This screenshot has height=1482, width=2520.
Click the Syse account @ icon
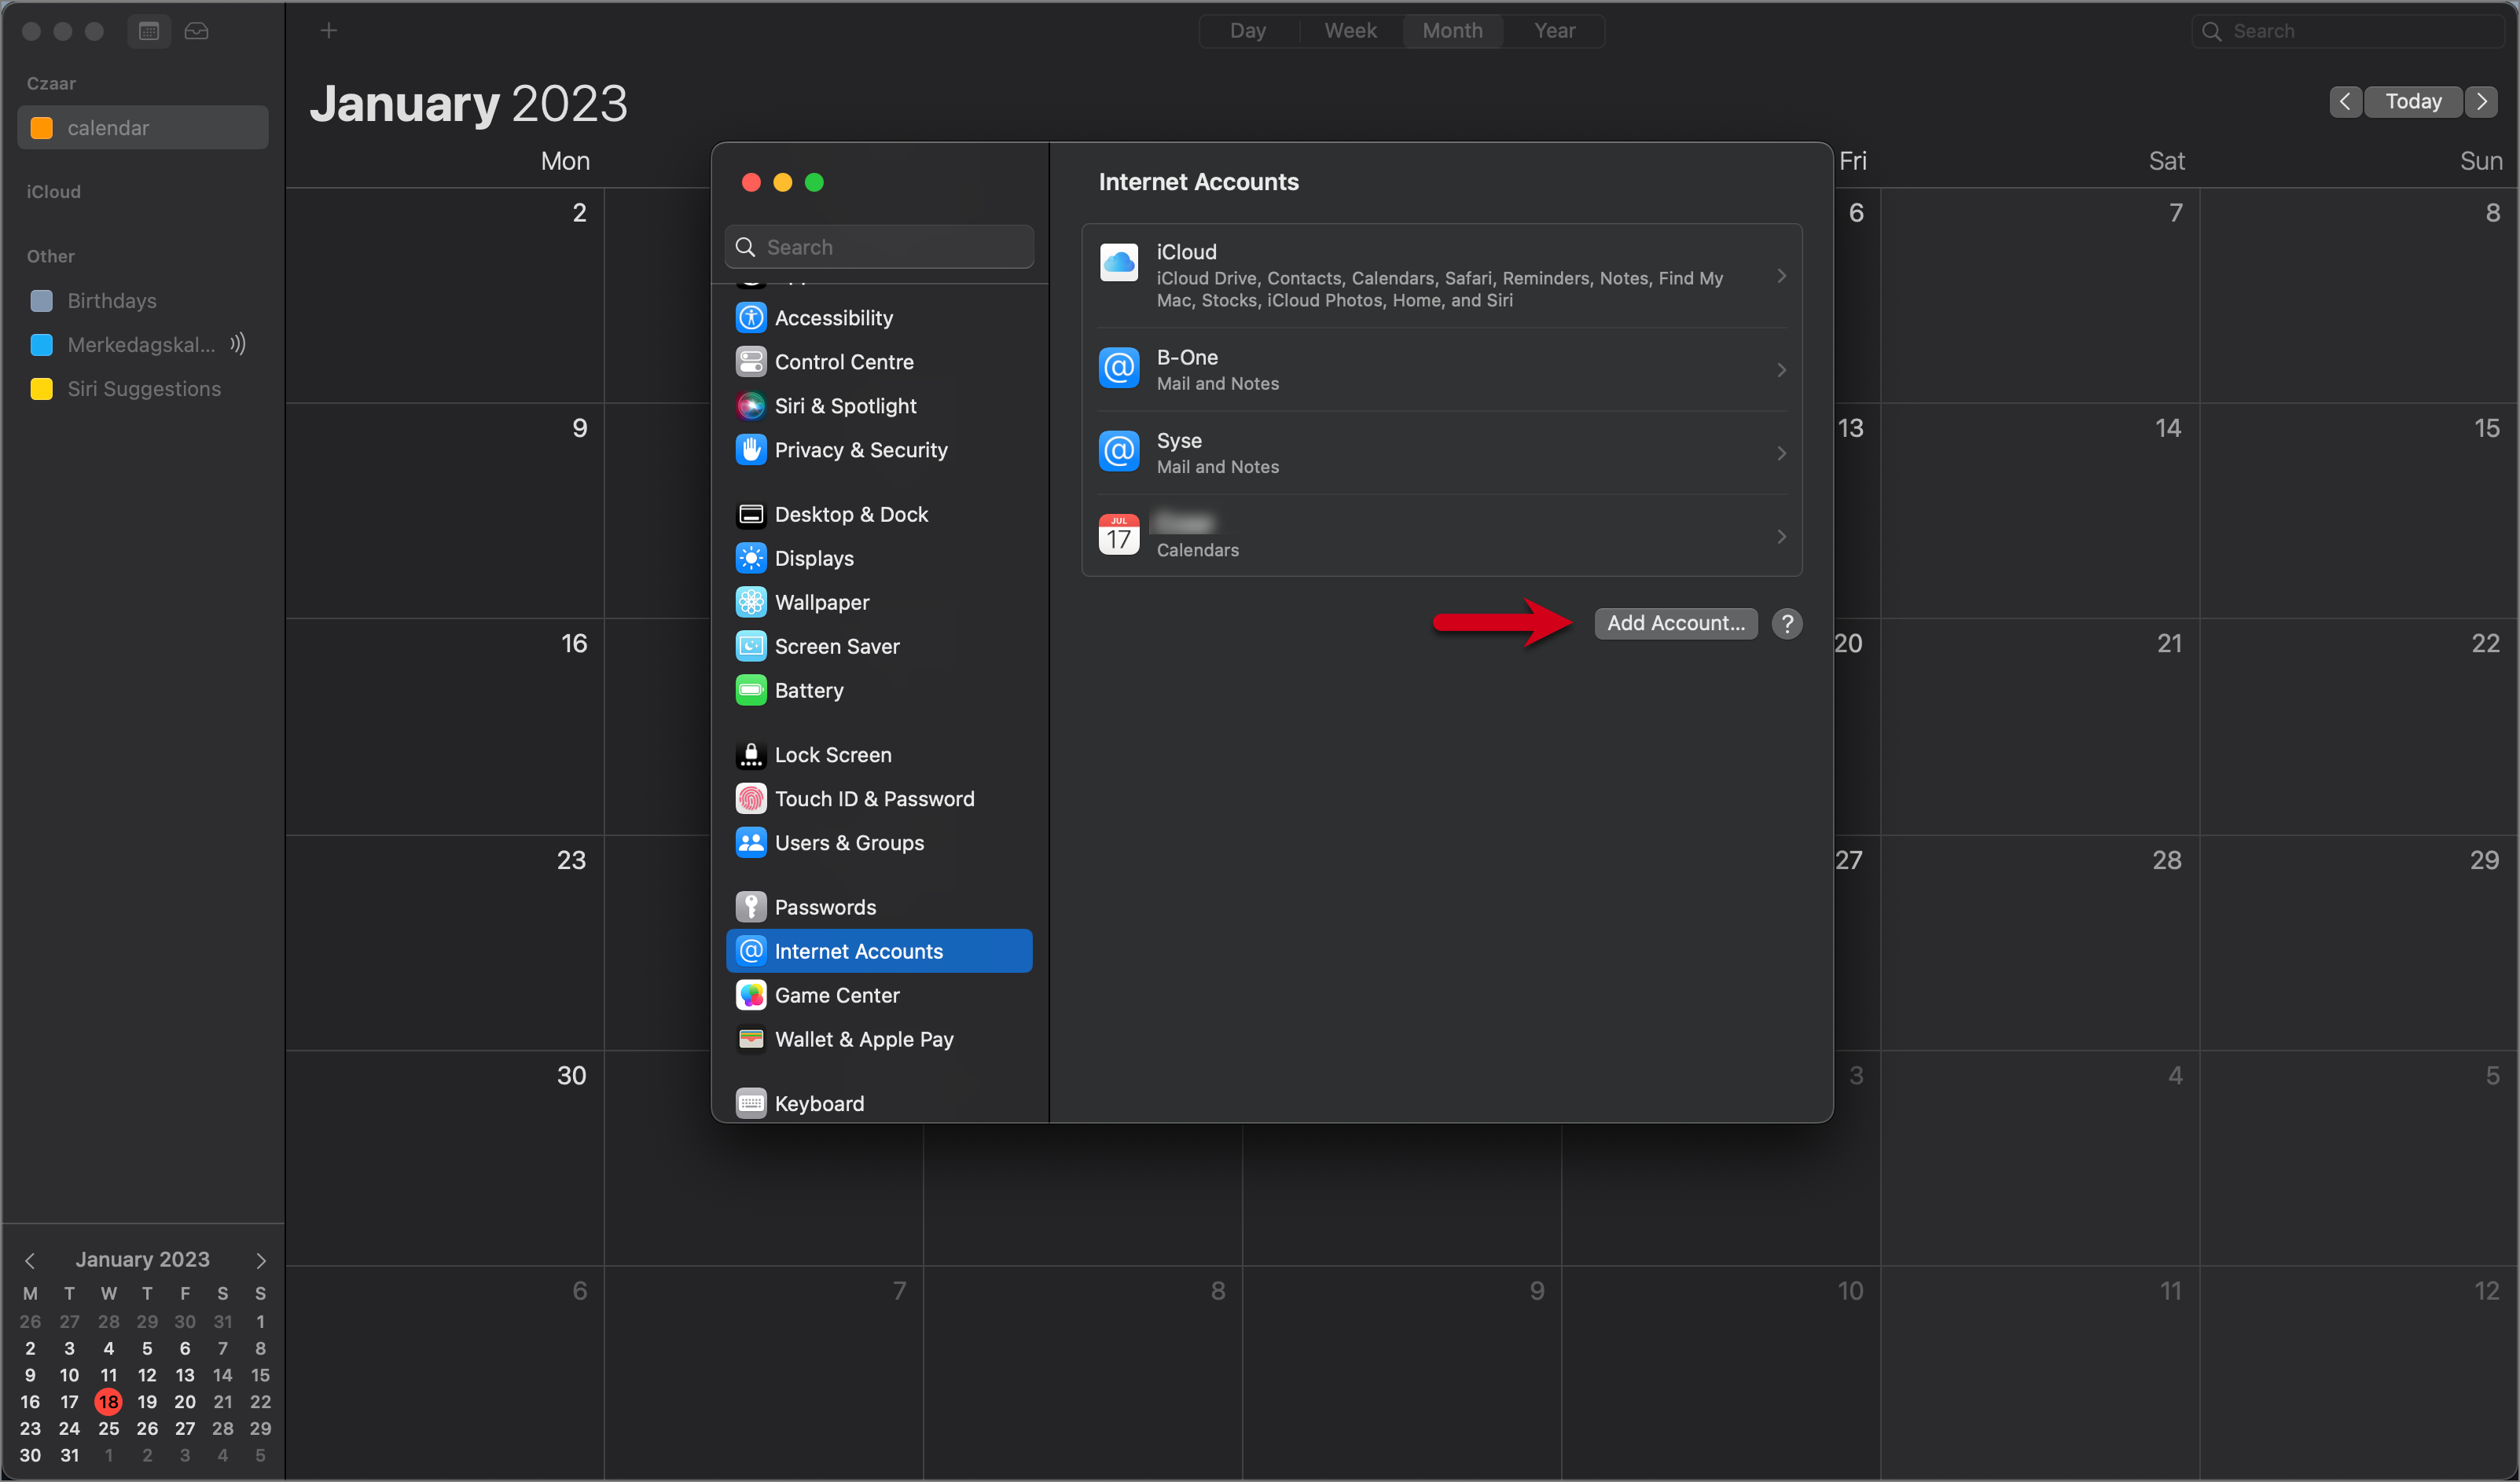click(x=1119, y=452)
